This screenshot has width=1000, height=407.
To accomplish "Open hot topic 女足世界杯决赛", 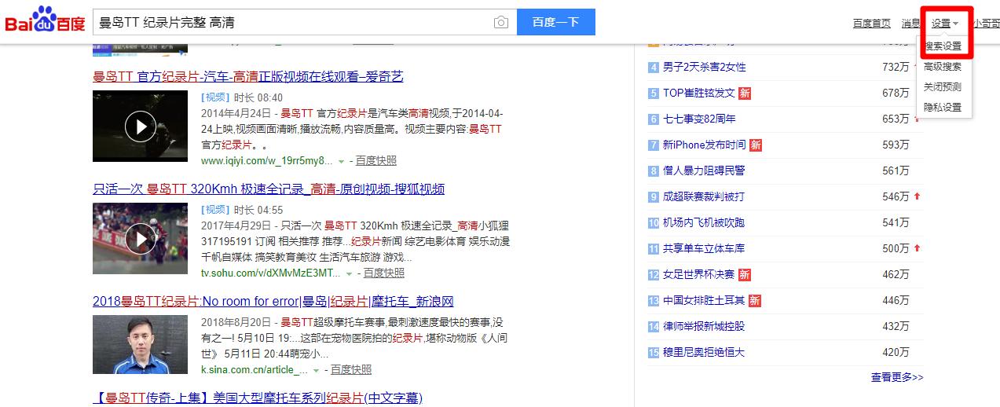I will 699,274.
